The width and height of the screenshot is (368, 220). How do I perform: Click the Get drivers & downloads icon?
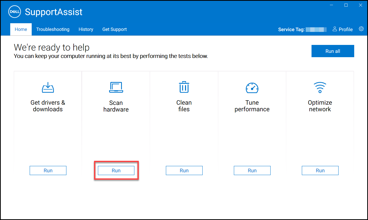click(x=48, y=88)
